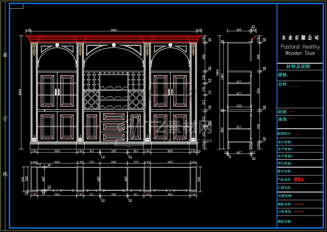The image size is (327, 232).
Task: Click the '产品名称:' field label
Action: tap(285, 179)
